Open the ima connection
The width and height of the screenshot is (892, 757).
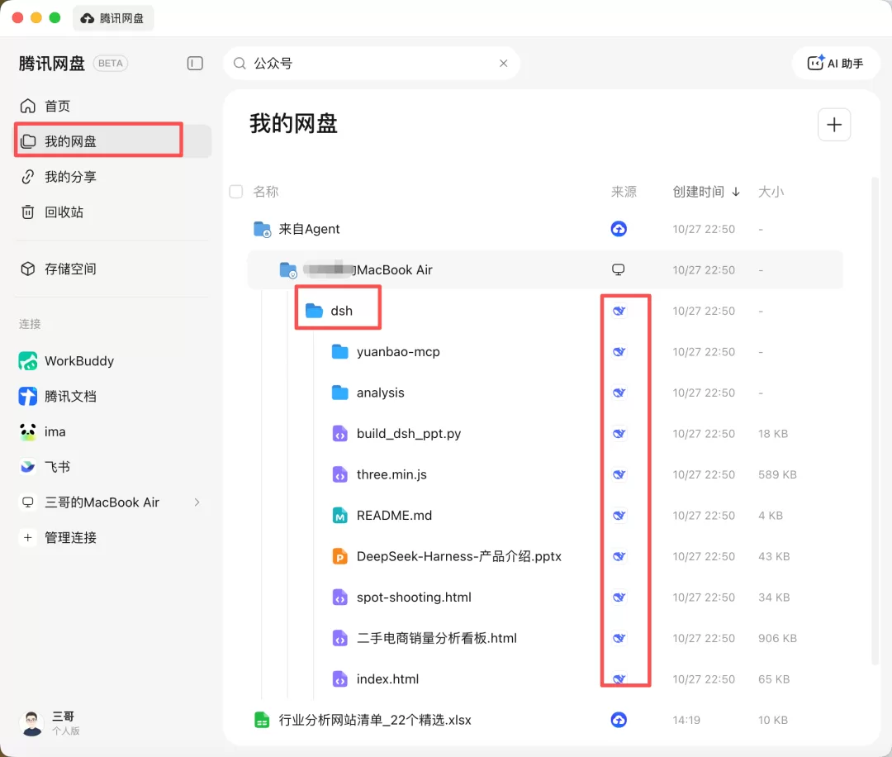point(55,431)
